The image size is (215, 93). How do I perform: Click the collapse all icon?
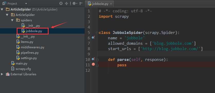click(x=67, y=3)
